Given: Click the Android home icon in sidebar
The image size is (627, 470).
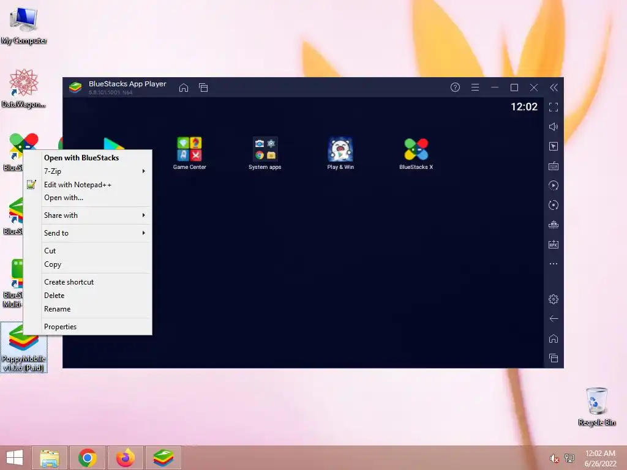Looking at the screenshot, I should click(554, 338).
